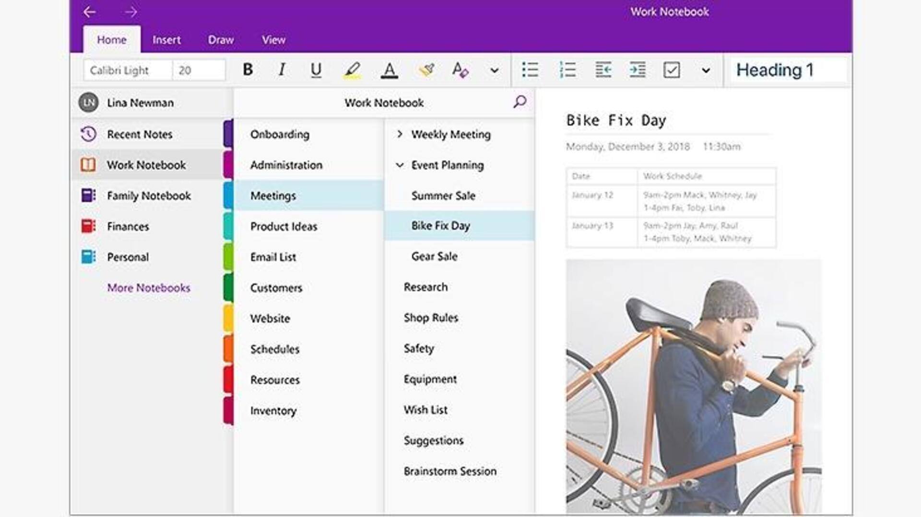Image resolution: width=921 pixels, height=517 pixels.
Task: Open the Safety page
Action: (460, 348)
